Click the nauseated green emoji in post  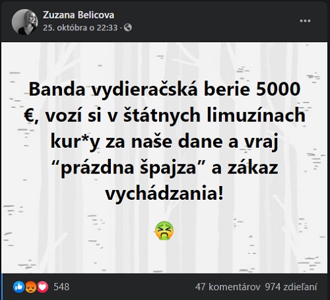tap(164, 231)
